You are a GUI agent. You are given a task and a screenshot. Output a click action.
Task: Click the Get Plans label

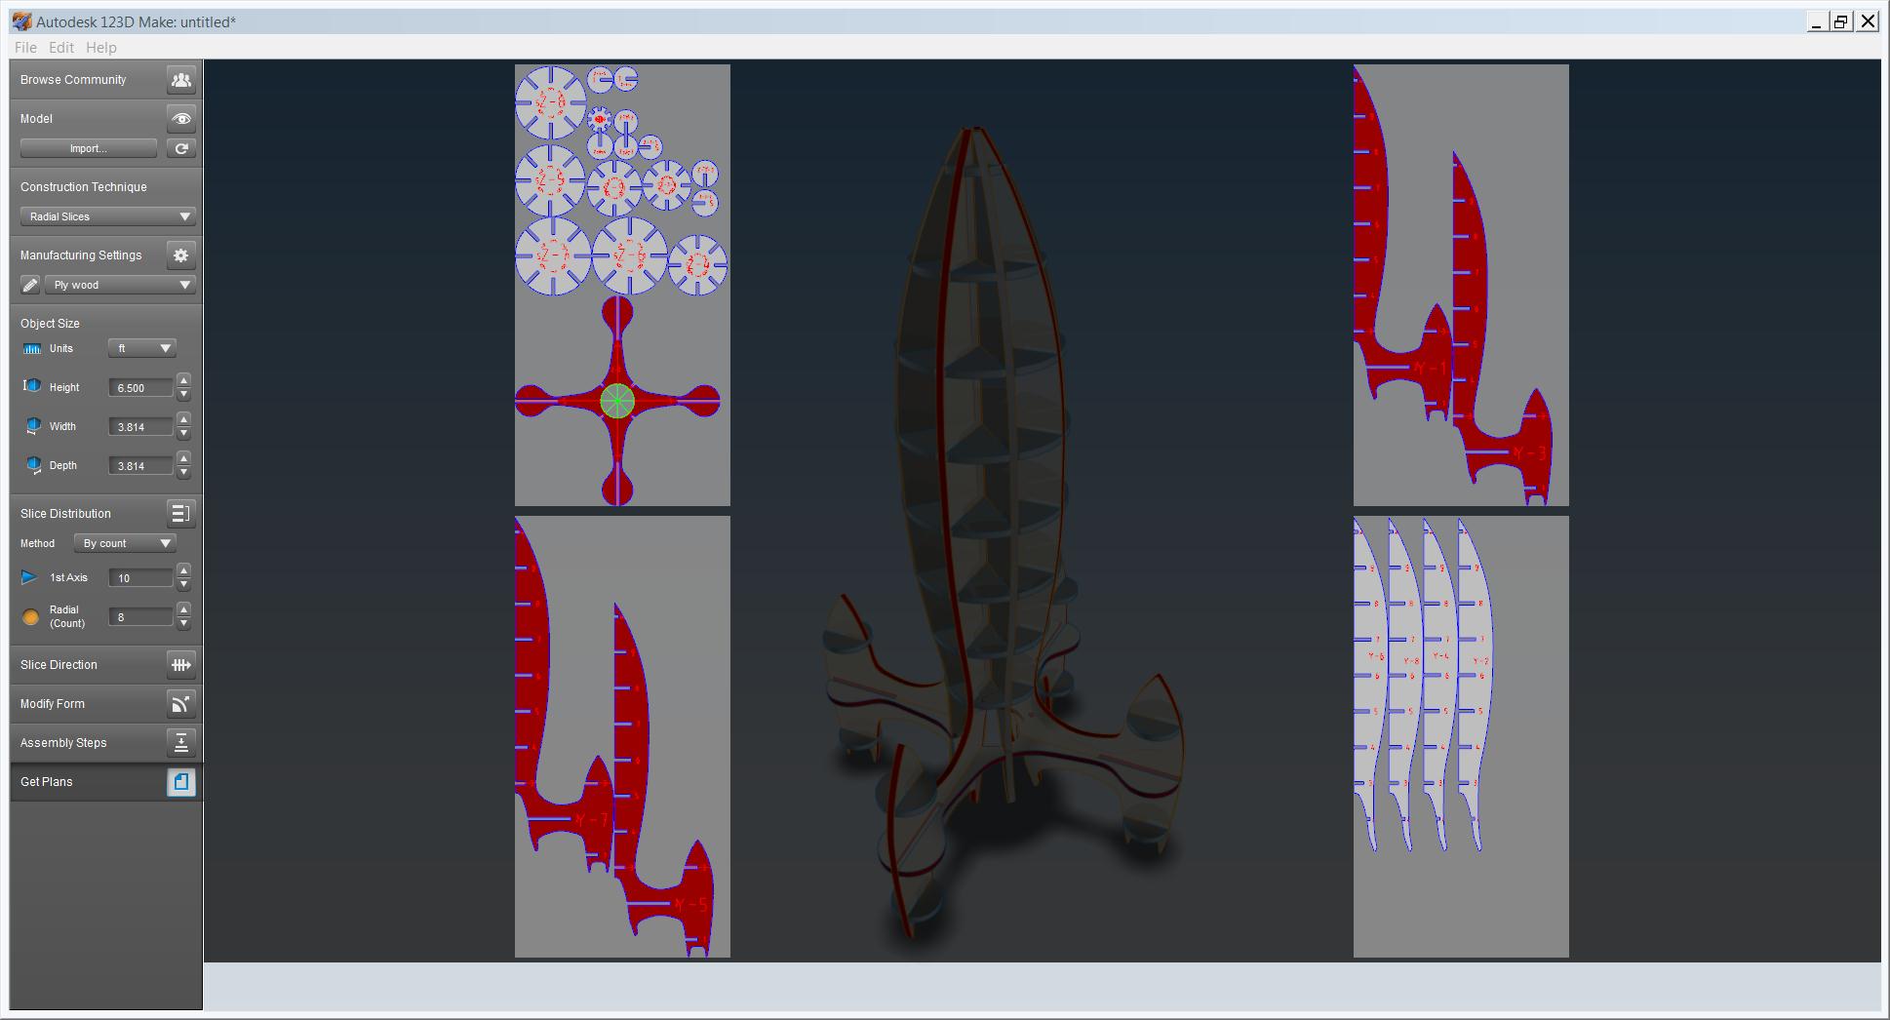coord(47,782)
